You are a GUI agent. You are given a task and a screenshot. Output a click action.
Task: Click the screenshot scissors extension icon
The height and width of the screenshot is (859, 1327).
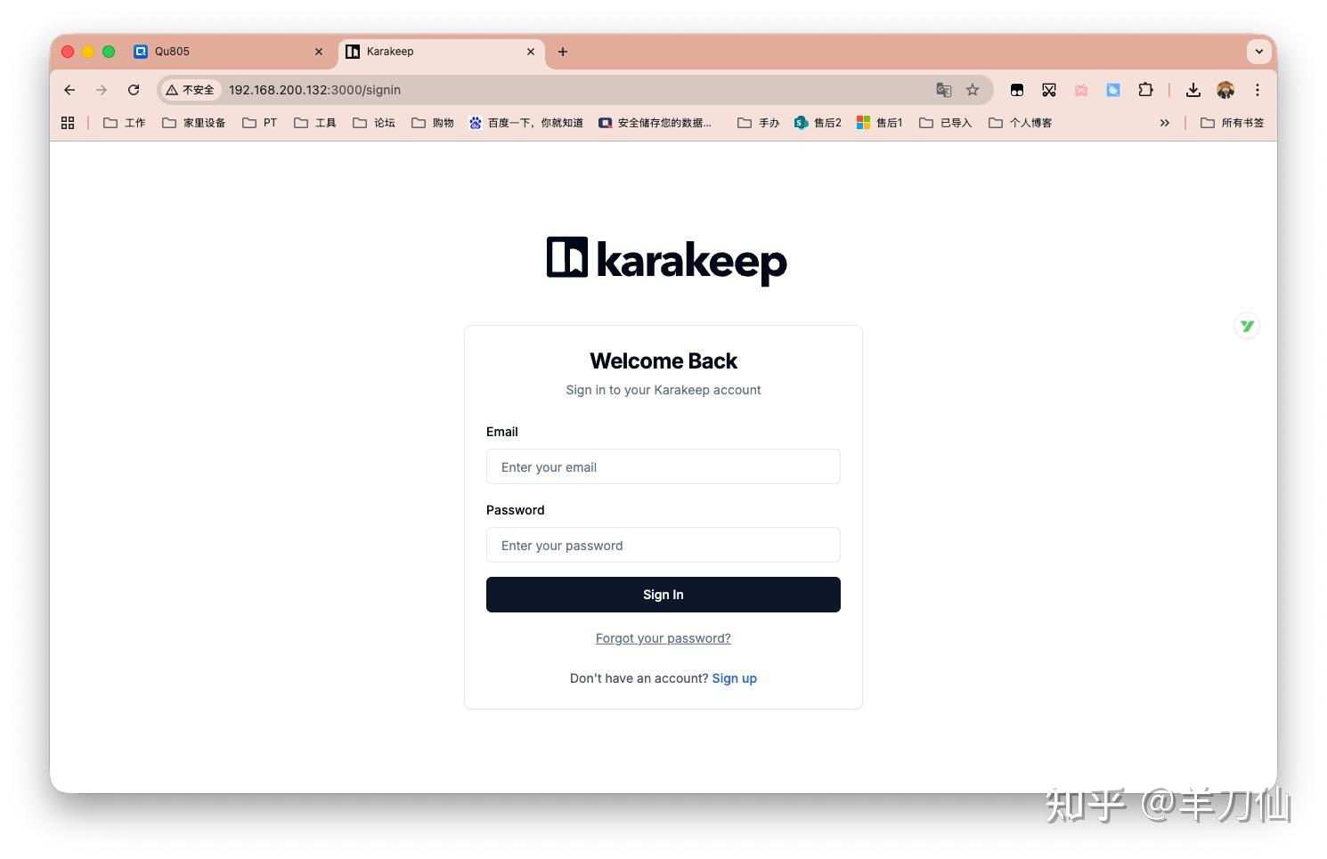tap(1049, 90)
